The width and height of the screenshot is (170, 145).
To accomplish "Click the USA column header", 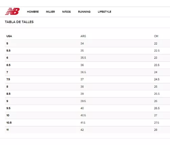I will 9,36.
